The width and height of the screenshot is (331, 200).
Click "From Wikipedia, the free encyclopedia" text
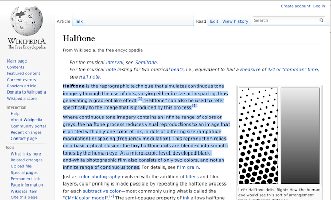click(x=102, y=50)
